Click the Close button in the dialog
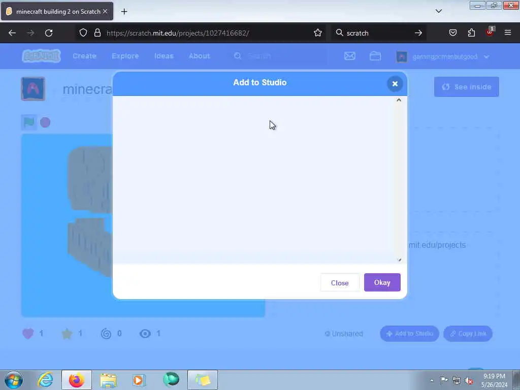The image size is (520, 390). tap(340, 282)
